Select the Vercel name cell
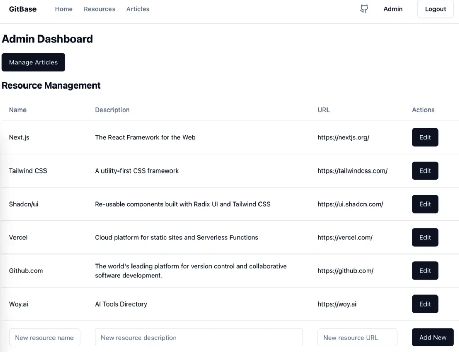459x352 pixels. [x=18, y=237]
